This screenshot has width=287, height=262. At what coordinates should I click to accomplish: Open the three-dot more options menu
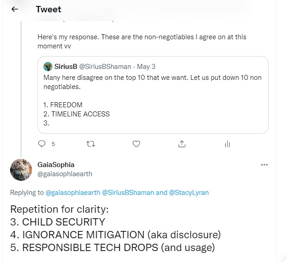pyautogui.click(x=264, y=165)
